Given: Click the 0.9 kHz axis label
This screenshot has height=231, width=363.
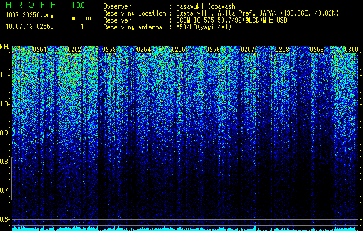Looking at the screenshot, I should tap(5, 133).
